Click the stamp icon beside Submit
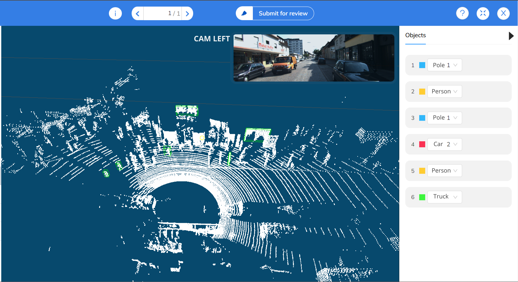 tap(244, 14)
